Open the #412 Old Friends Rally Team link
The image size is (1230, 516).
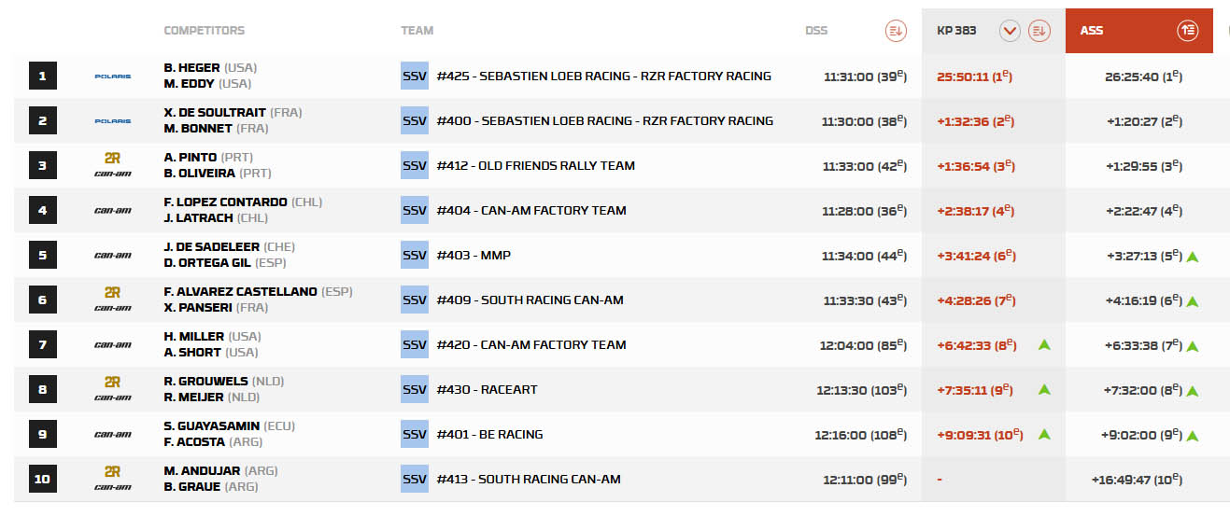pyautogui.click(x=535, y=166)
